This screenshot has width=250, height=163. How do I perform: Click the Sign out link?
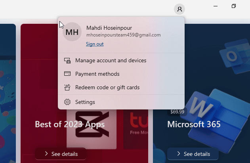[x=95, y=44]
